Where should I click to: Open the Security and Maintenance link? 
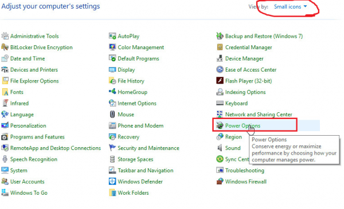click(x=148, y=148)
